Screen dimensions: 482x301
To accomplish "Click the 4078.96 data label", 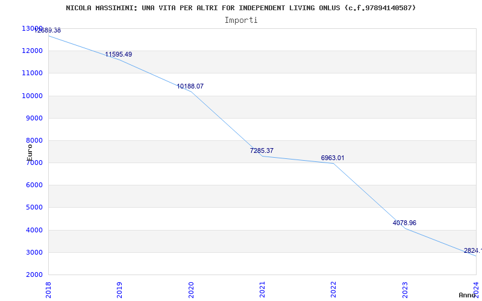I will [x=404, y=223].
